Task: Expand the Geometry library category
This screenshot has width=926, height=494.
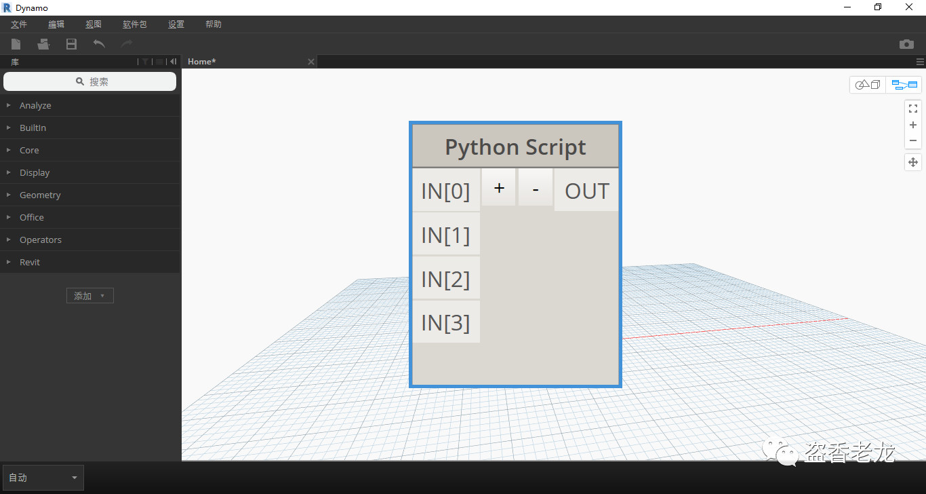Action: coord(40,195)
